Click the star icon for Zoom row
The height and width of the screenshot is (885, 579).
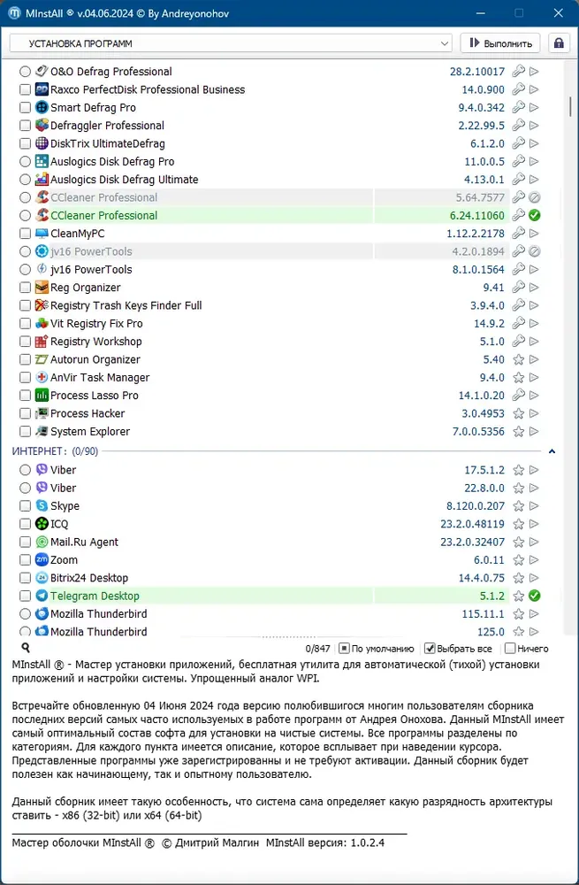point(518,560)
